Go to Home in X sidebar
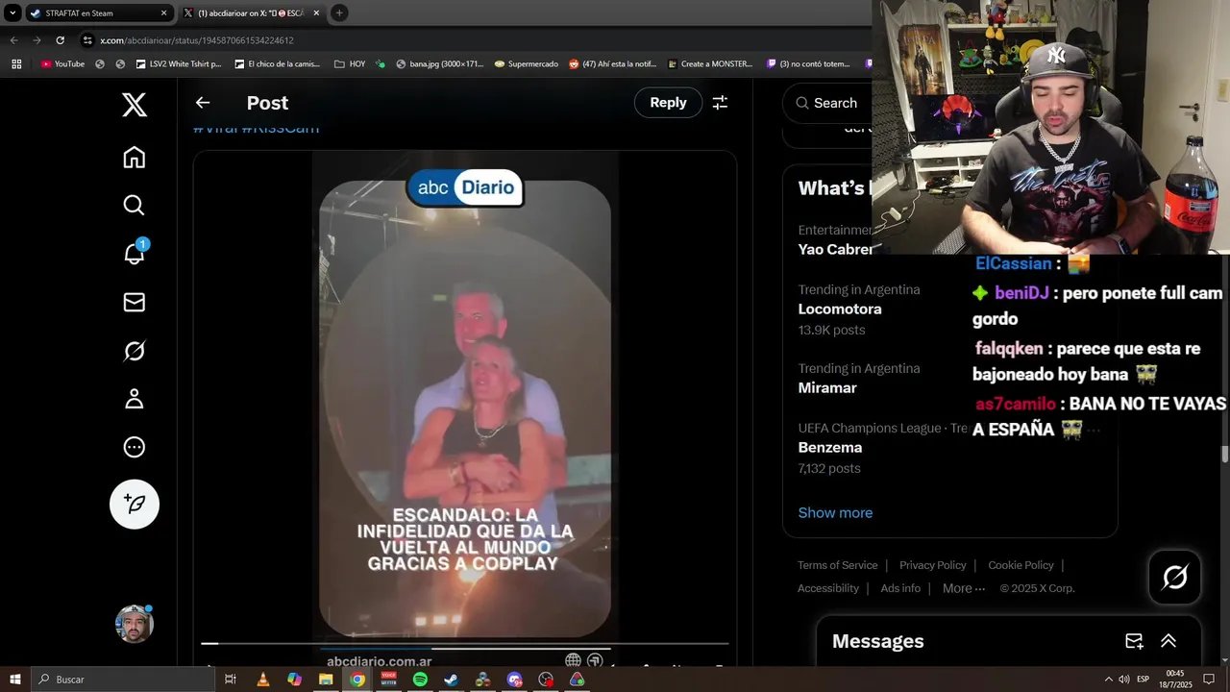The image size is (1230, 692). [x=135, y=158]
